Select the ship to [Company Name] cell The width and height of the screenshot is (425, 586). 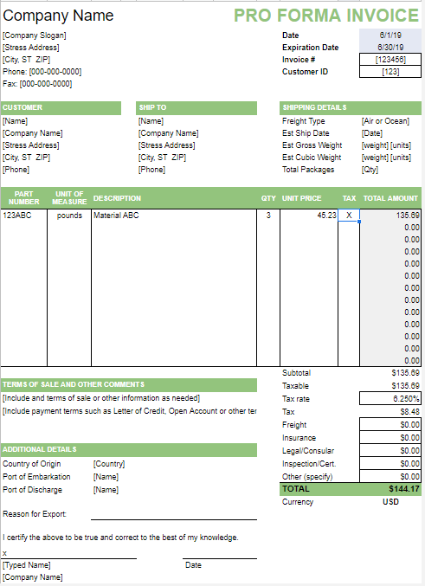(168, 133)
